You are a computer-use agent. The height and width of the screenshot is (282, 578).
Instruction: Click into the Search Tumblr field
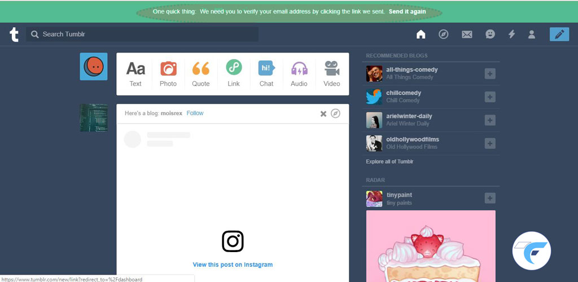142,34
